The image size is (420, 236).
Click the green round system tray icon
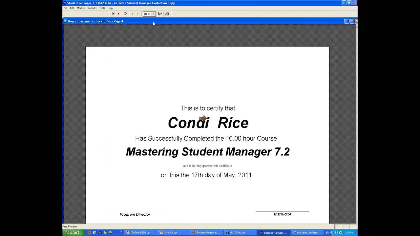pyautogui.click(x=341, y=232)
